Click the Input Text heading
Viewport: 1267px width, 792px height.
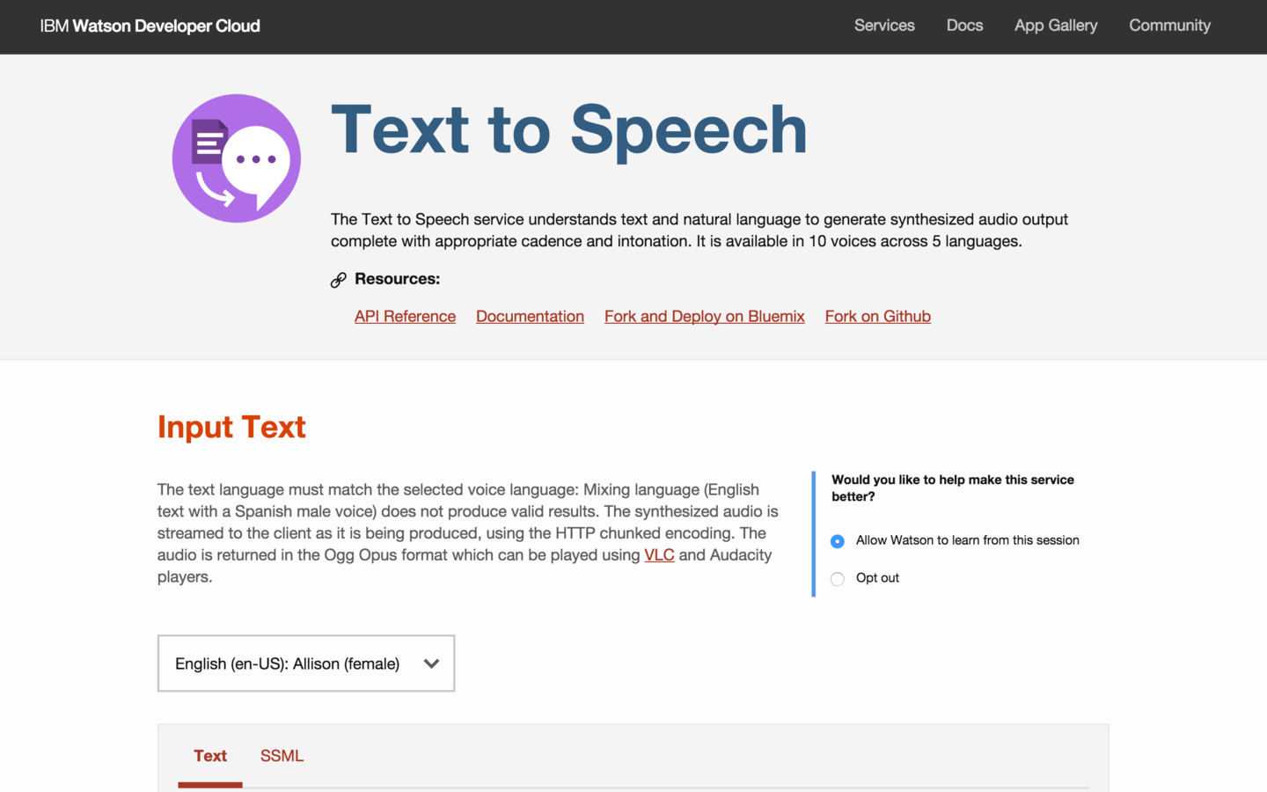click(231, 427)
